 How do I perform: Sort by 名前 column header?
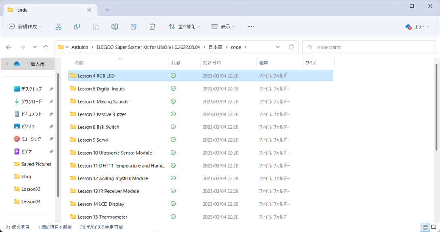coord(79,63)
